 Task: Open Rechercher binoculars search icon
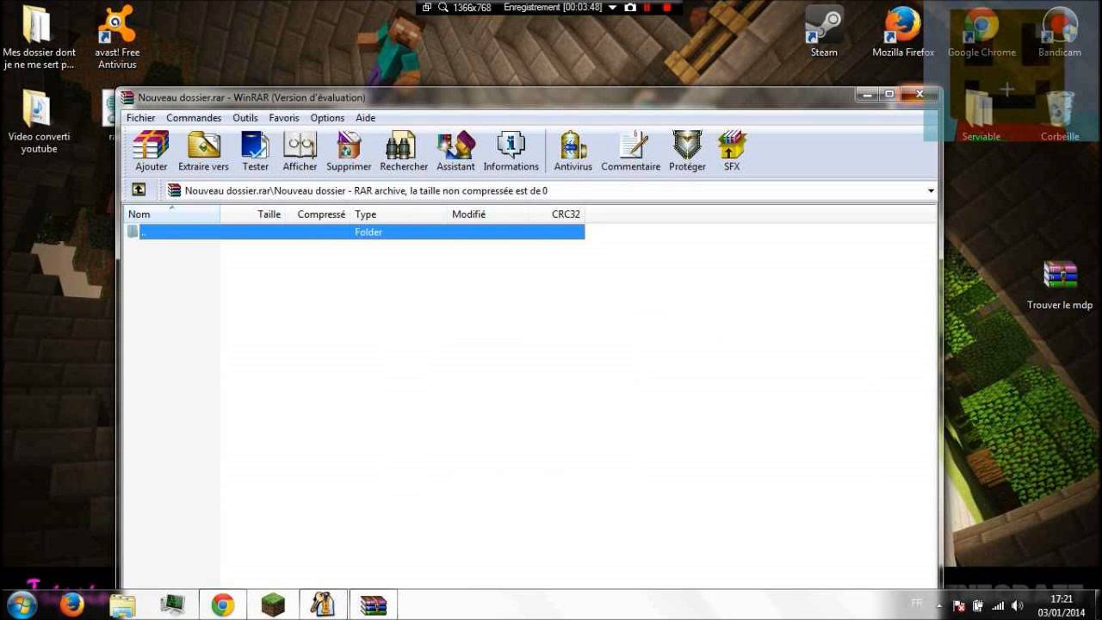click(x=404, y=152)
